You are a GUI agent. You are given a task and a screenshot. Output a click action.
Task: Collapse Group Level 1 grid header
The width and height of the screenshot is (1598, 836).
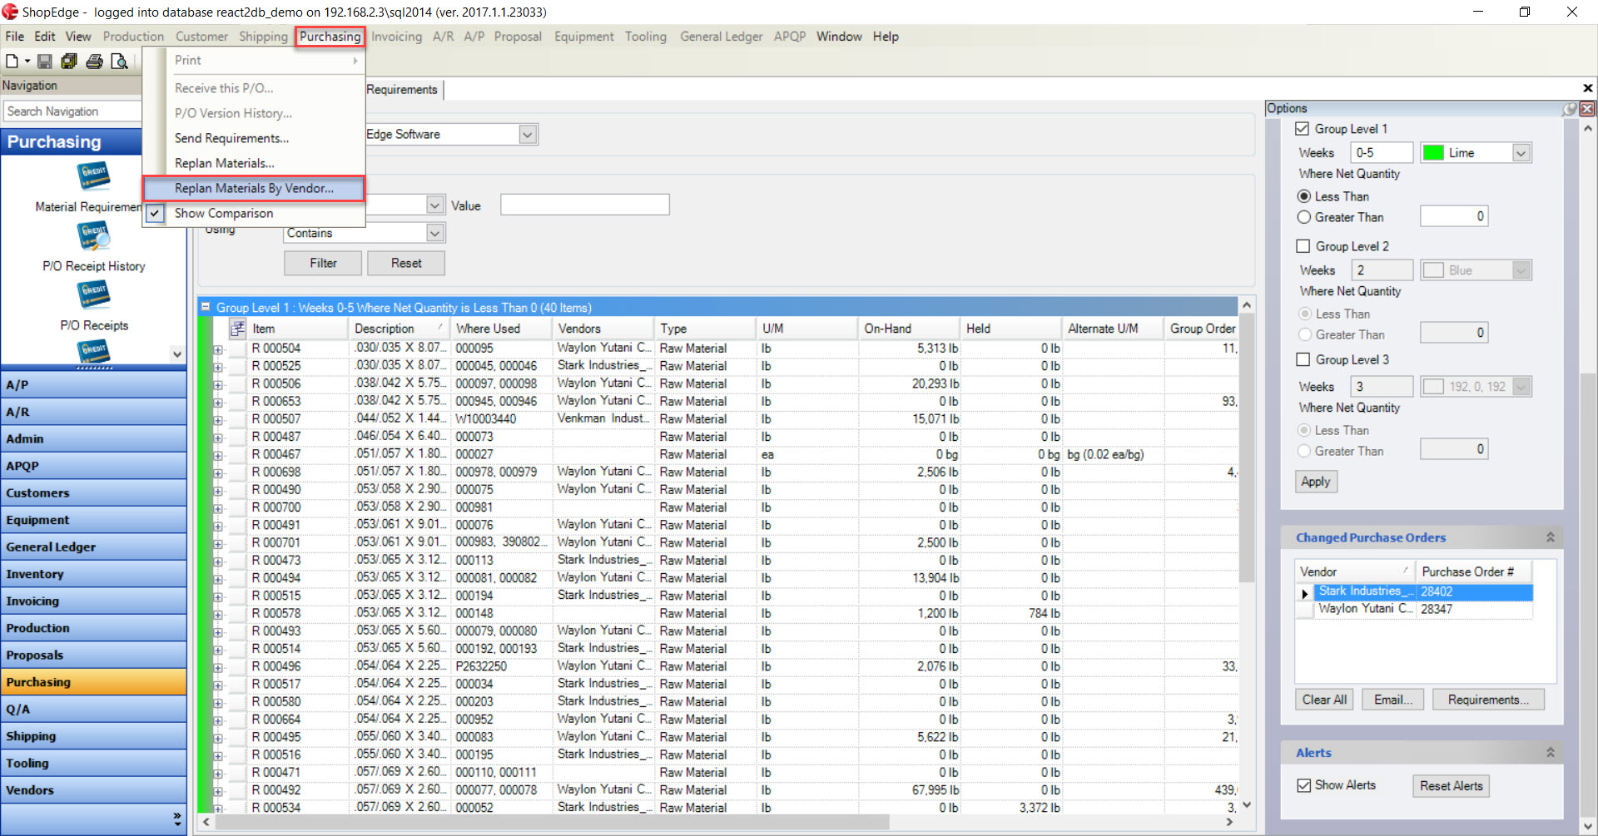[205, 307]
